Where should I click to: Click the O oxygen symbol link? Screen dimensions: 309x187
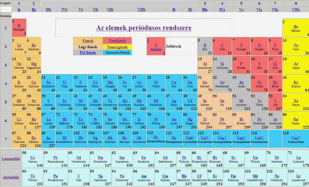point(259,45)
